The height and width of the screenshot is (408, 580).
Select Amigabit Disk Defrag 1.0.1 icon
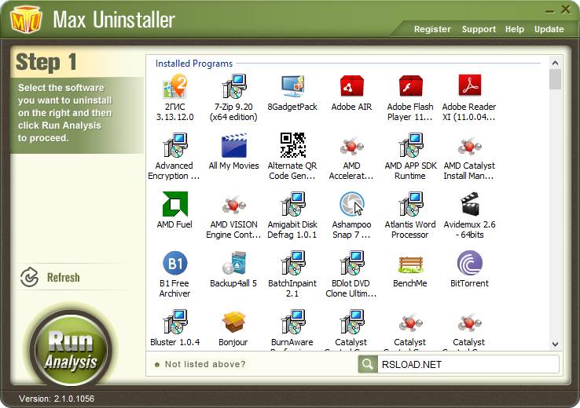292,204
